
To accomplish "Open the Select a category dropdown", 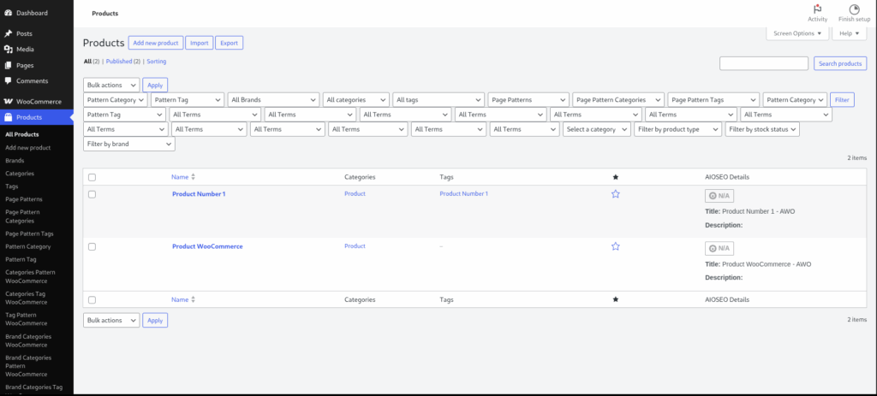I will [x=596, y=129].
